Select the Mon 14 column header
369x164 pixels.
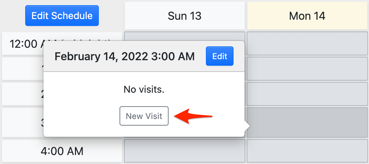pyautogui.click(x=307, y=16)
